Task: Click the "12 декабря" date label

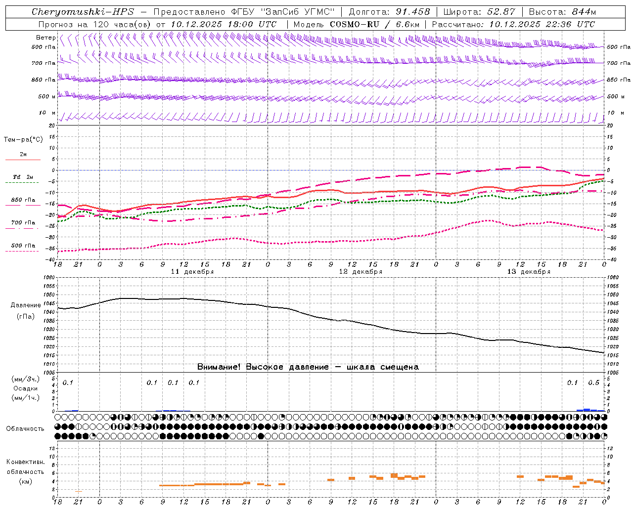Action: tap(361, 272)
